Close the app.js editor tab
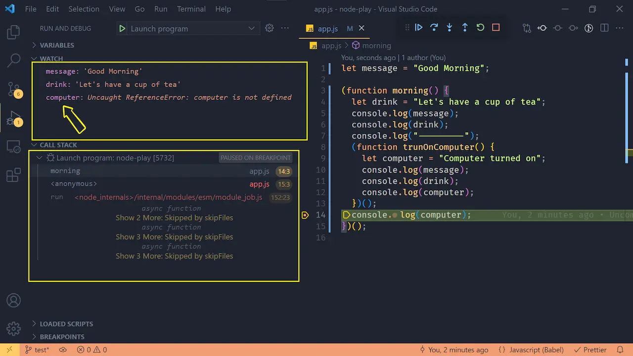633x356 pixels. pyautogui.click(x=362, y=28)
